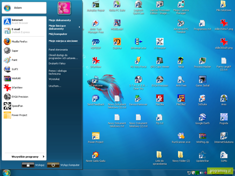This screenshot has height=176, width=235.
Task: Start Mozilla Firefox from pinned programs
Action: (x=24, y=41)
